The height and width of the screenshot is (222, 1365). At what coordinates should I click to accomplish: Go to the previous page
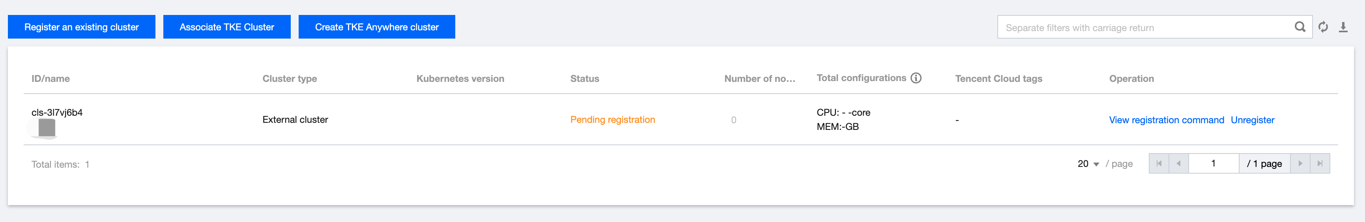1178,164
